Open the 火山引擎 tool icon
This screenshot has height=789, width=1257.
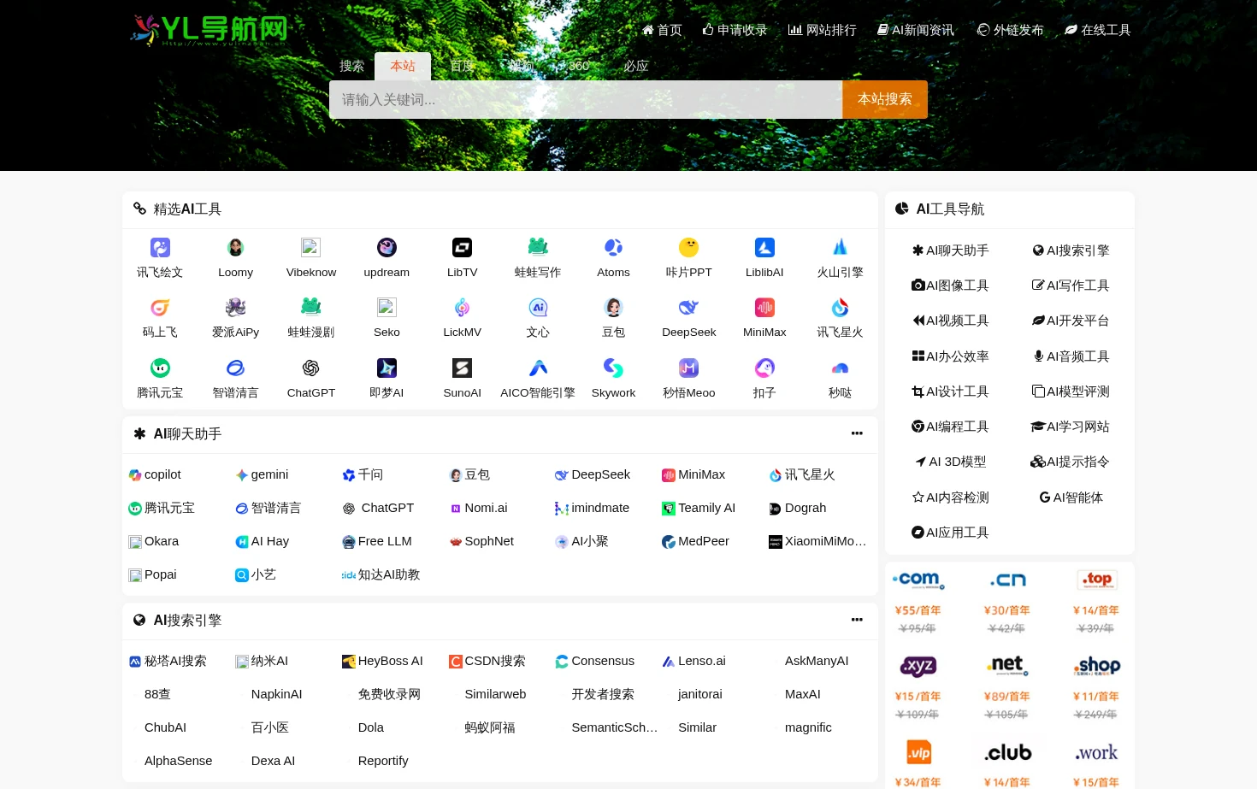click(x=840, y=248)
